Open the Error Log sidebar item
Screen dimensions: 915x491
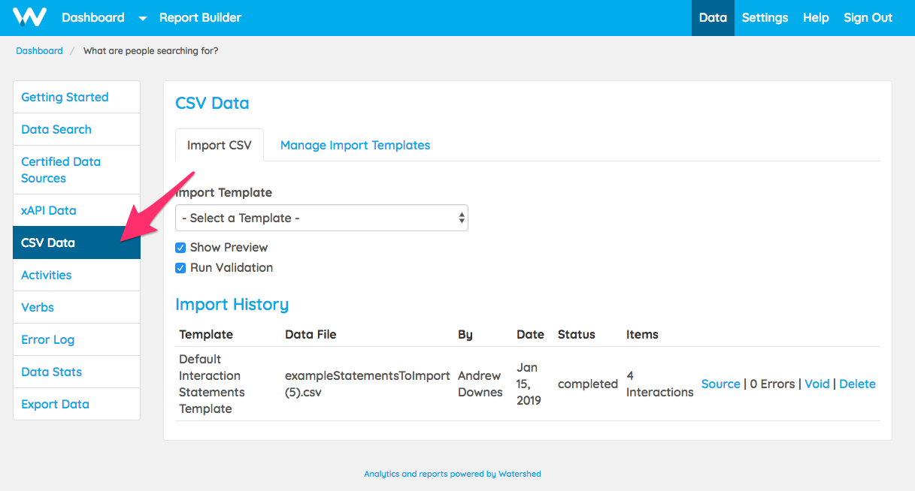pos(47,339)
